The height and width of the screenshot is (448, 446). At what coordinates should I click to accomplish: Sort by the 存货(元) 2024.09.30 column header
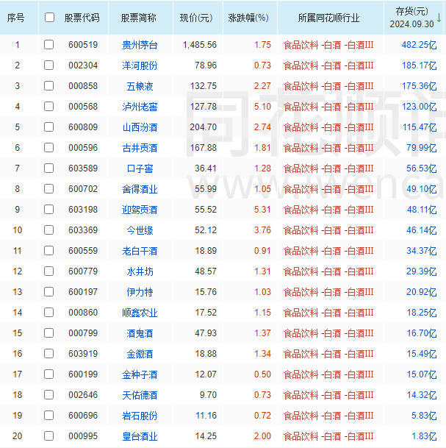(x=411, y=18)
